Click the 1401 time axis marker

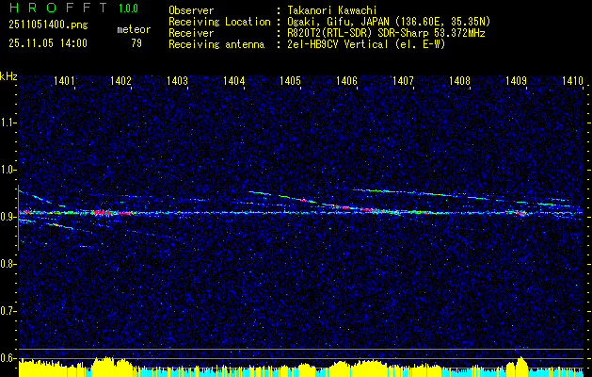coord(64,80)
